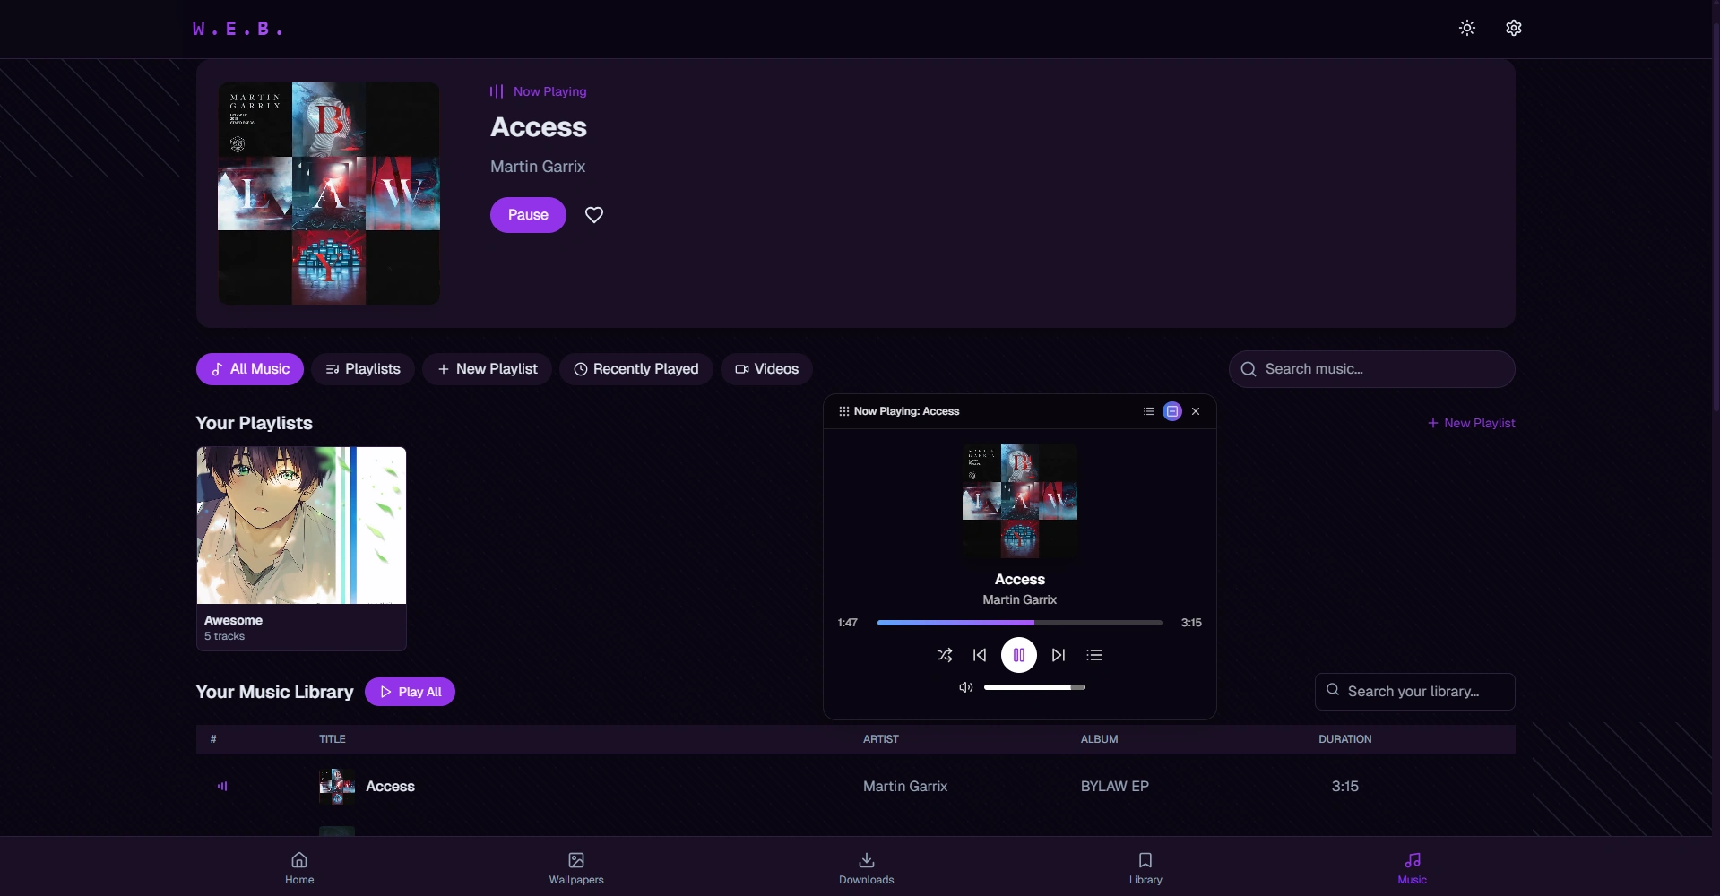
Task: Pause playback with the round mini player button
Action: [x=1019, y=655]
